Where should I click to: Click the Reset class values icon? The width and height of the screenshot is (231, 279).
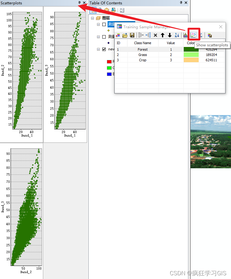(177, 35)
